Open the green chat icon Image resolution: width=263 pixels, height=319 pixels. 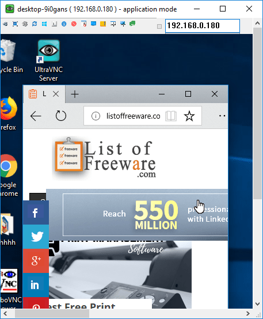pyautogui.click(x=132, y=24)
